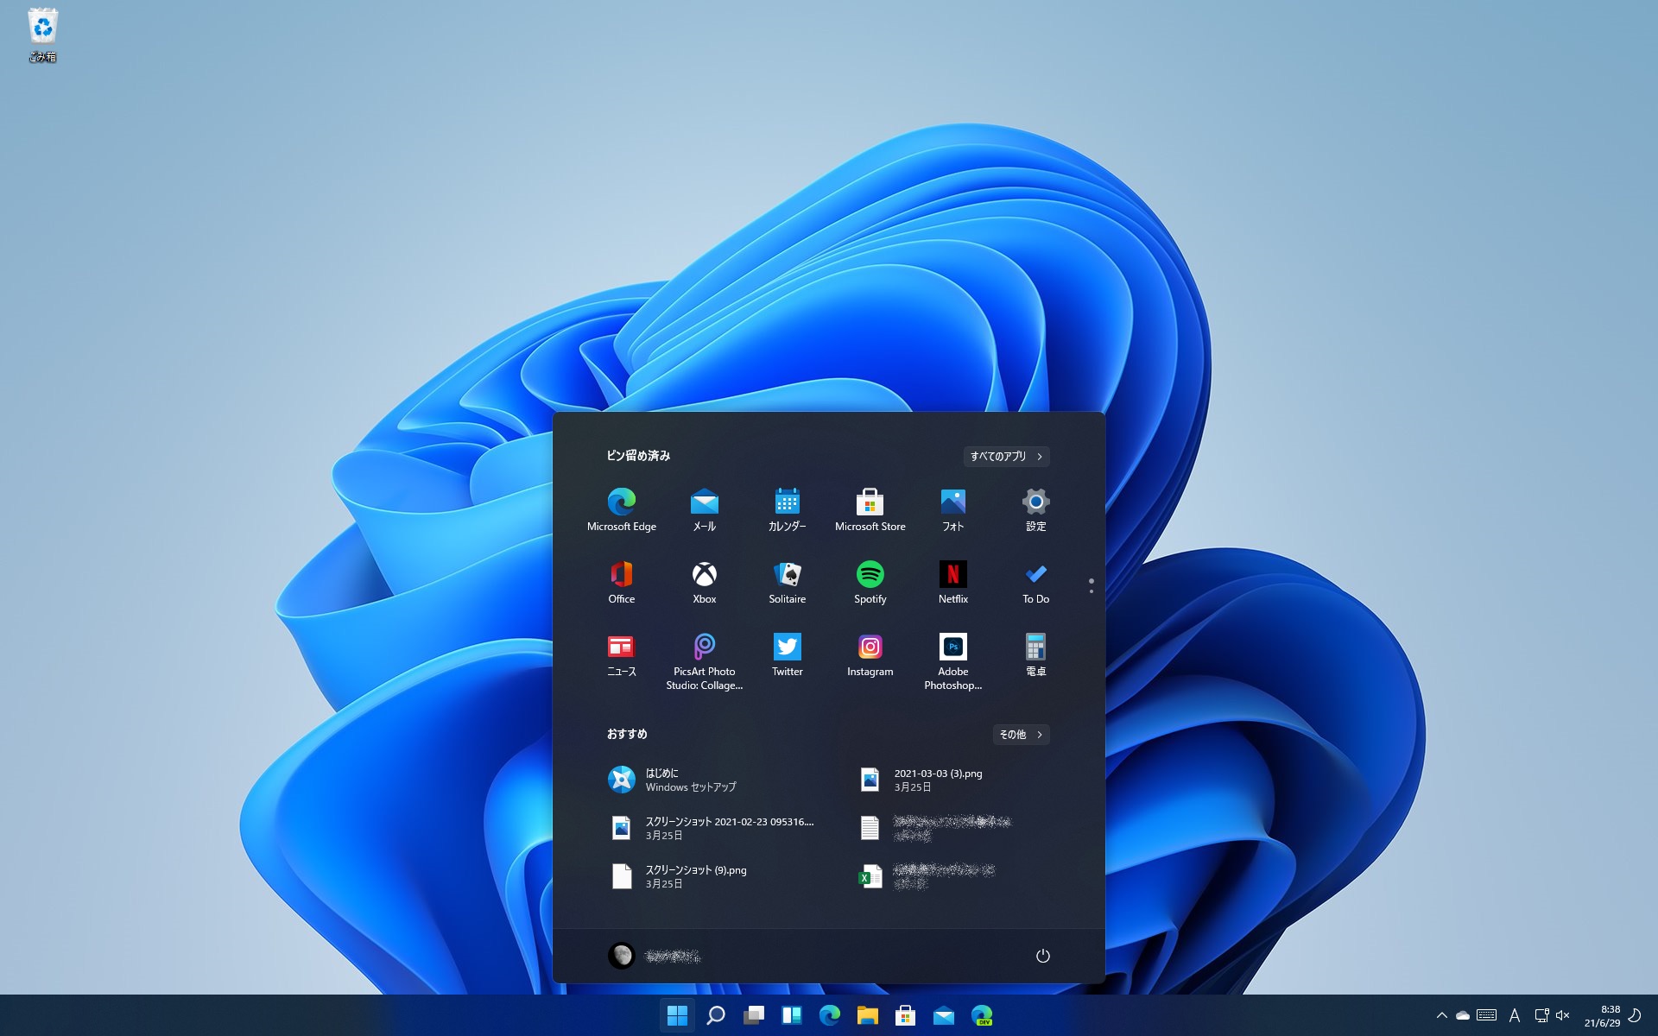Open Microsoft Store from pinned apps
Viewport: 1658px width, 1036px height.
[870, 509]
